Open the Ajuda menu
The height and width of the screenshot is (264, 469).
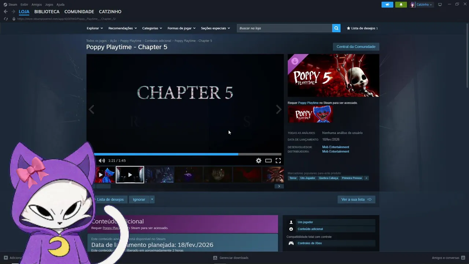[x=60, y=4]
